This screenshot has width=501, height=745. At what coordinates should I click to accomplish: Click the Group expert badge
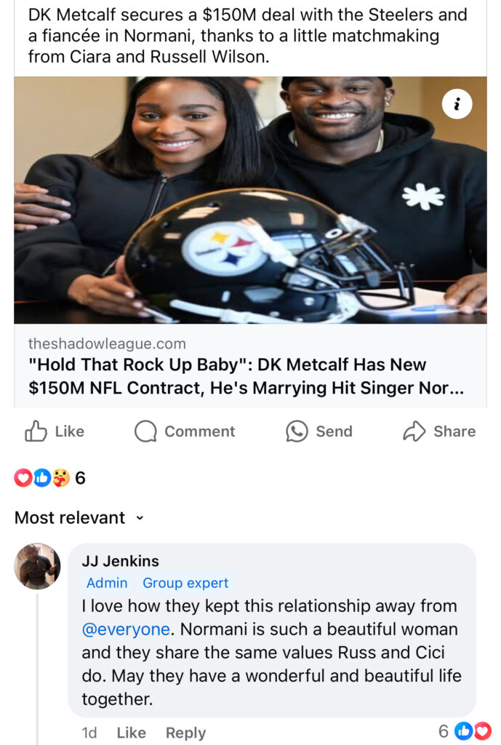(185, 583)
